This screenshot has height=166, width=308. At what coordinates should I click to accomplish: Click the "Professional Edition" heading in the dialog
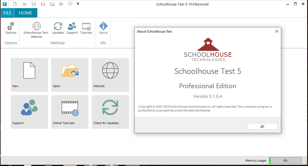tap(208, 86)
